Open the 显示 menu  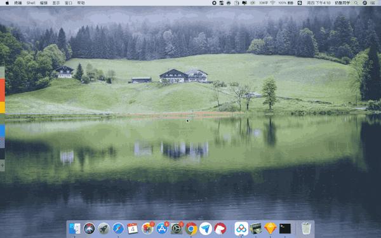56,3
